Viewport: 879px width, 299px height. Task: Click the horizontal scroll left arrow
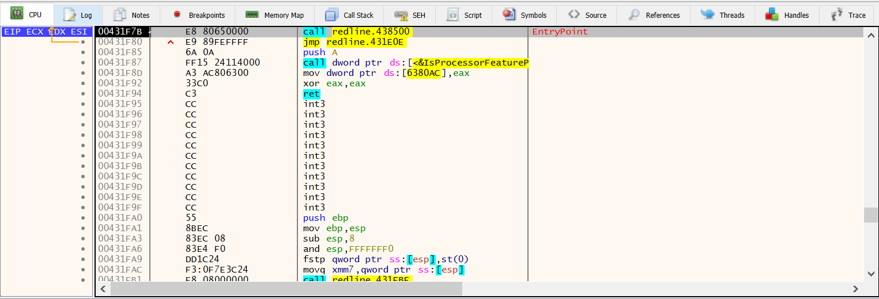point(103,289)
